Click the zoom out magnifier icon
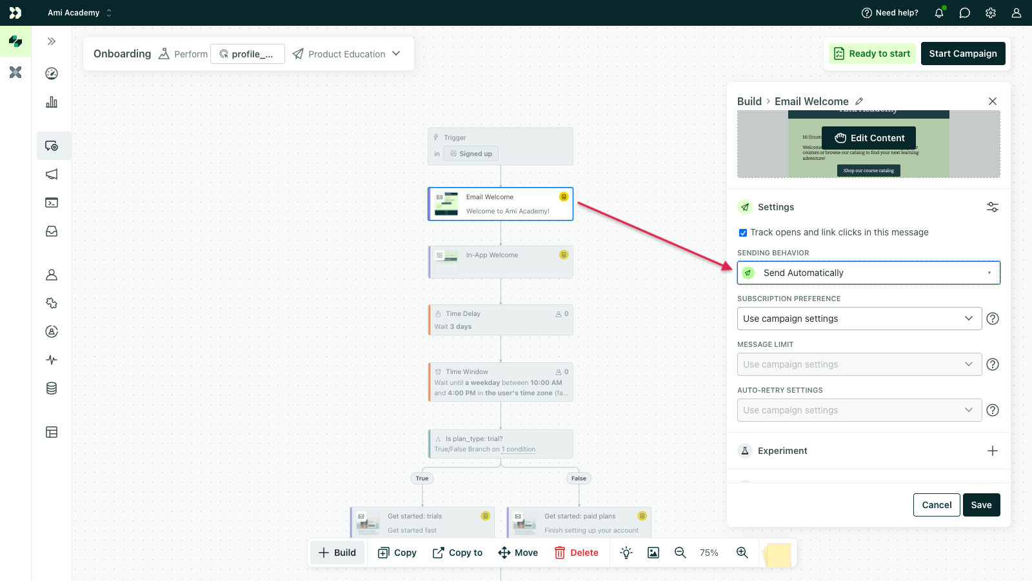 680,553
